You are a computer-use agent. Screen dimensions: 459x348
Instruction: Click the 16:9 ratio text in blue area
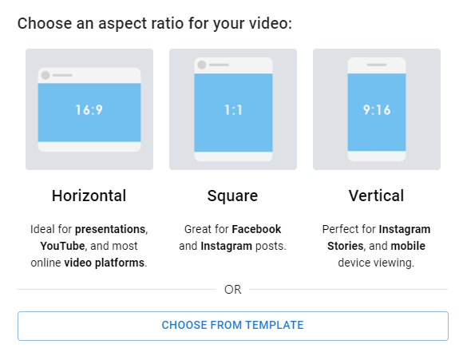click(x=89, y=110)
